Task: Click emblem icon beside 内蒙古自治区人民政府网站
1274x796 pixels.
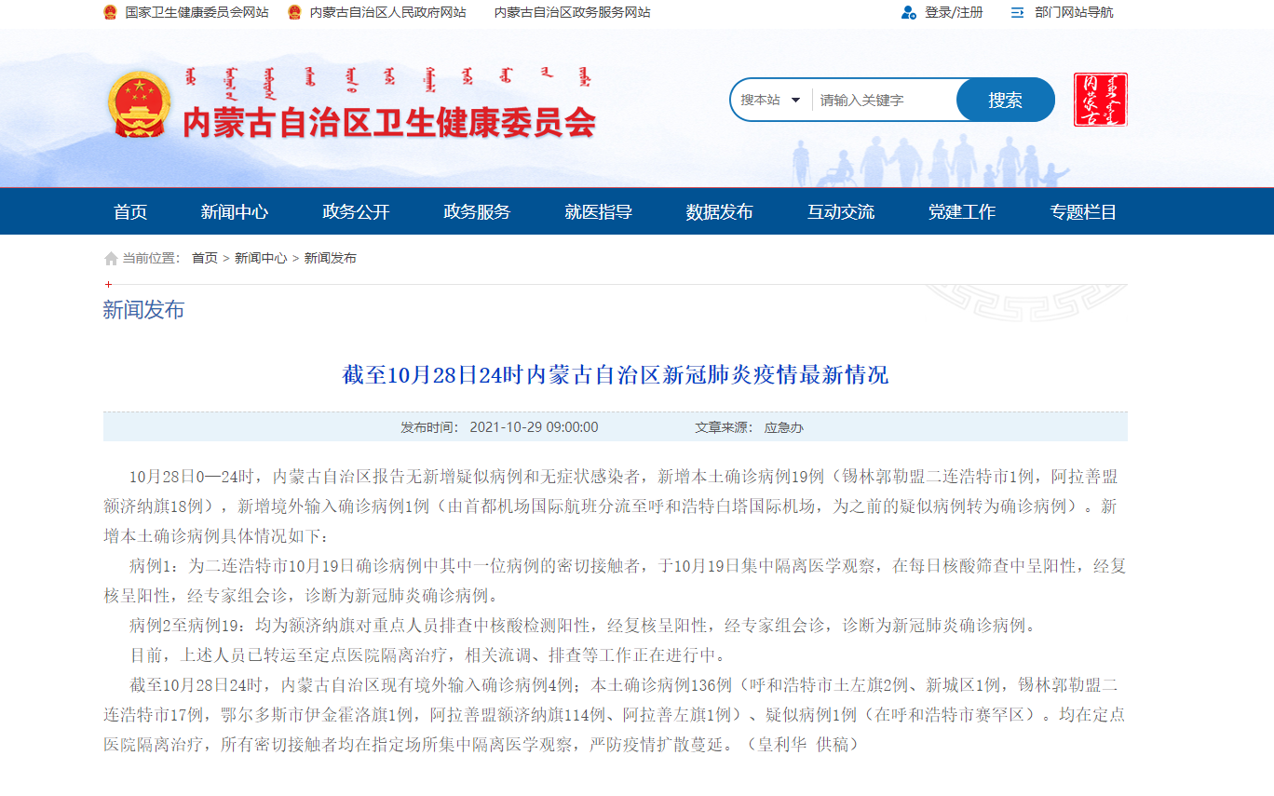Action: point(294,13)
